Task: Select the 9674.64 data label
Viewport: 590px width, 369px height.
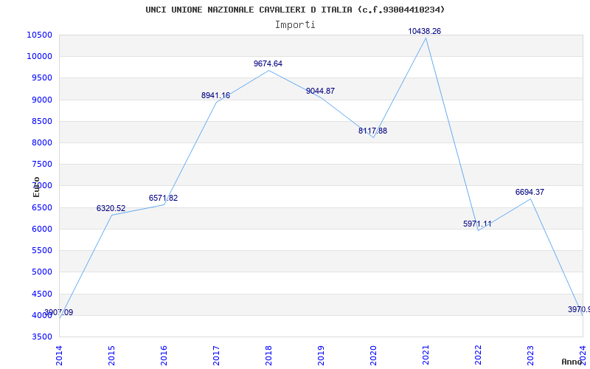Action: pyautogui.click(x=268, y=63)
